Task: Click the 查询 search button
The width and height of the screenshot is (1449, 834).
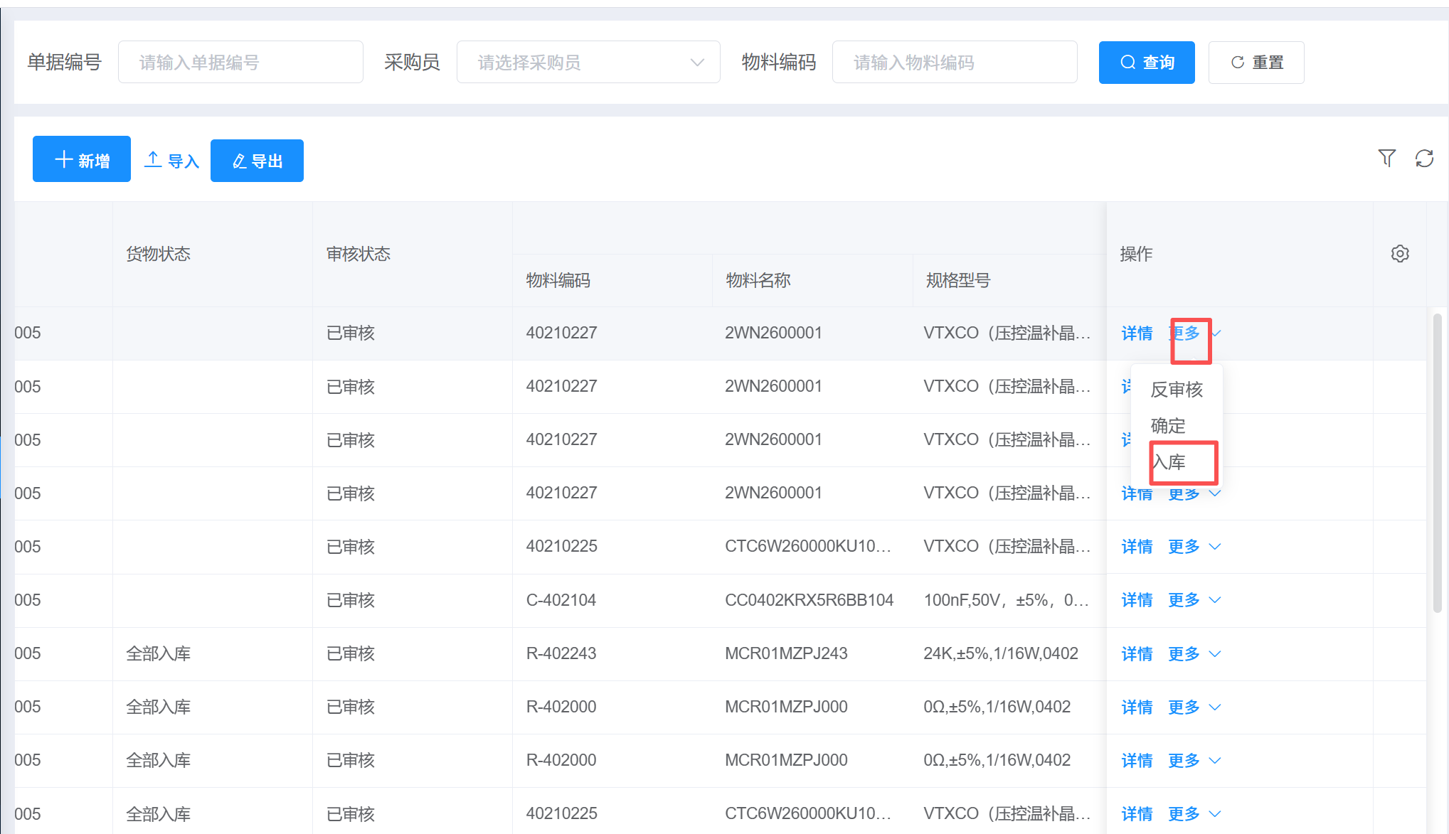Action: pyautogui.click(x=1146, y=63)
